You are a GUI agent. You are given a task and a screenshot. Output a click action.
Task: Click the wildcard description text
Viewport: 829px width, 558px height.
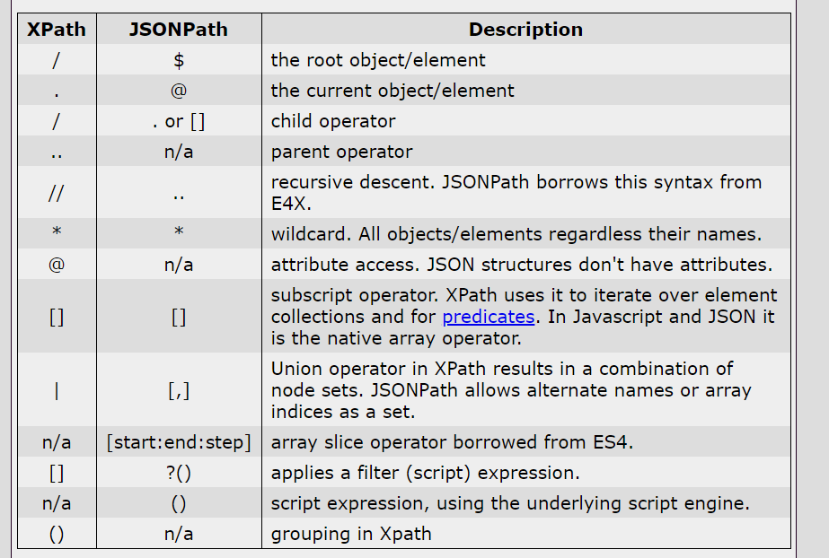516,234
